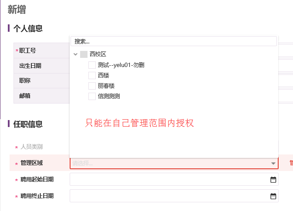293x211 pixels.
Task: Click the 个人信息 section heading
Action: pyautogui.click(x=28, y=28)
